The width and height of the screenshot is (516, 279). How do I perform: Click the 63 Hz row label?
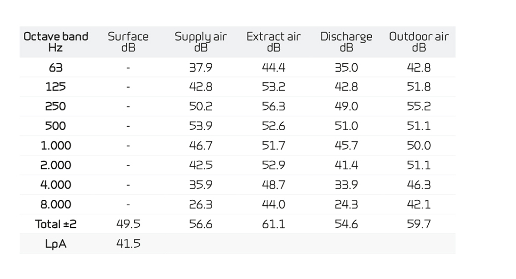[56, 68]
